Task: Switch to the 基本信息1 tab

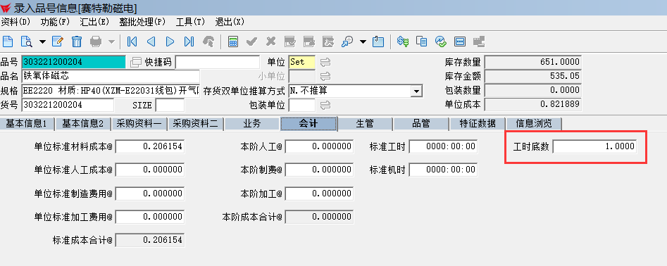Action: [x=27, y=124]
